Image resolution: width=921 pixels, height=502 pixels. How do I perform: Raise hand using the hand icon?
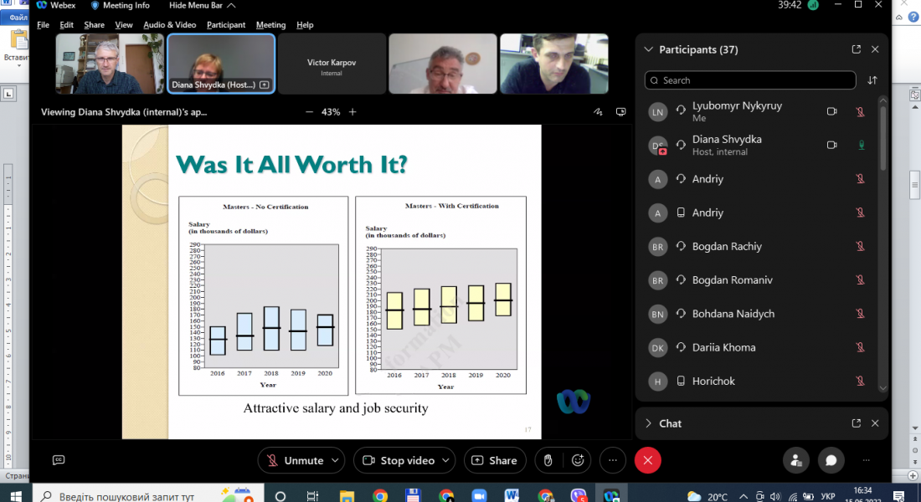pyautogui.click(x=548, y=460)
